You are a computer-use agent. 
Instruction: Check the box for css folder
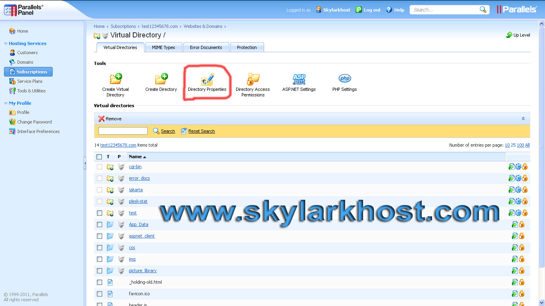coord(99,247)
